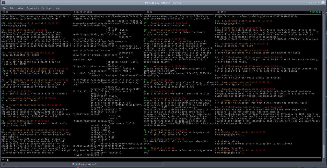Open the File menu

[5, 8]
